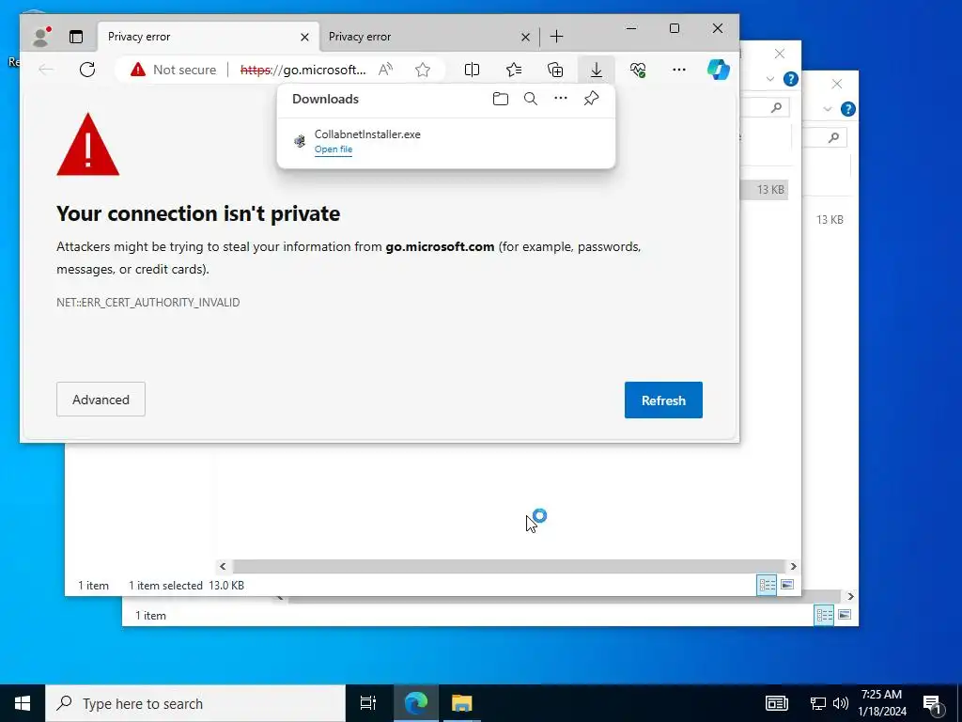Click the address bar URL go.microsoft
The width and height of the screenshot is (962, 722).
pos(303,70)
